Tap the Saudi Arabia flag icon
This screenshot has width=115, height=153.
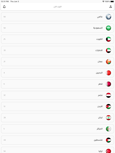pos(108,28)
